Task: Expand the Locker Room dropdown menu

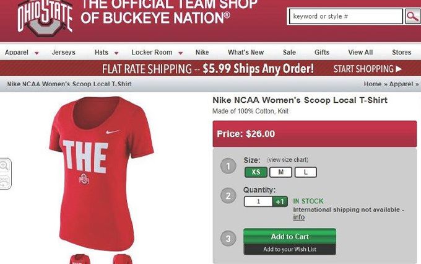Action: point(157,53)
